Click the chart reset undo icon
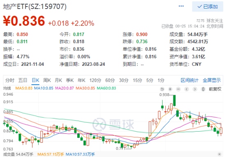Viewport: 226px width, 157px height. tap(162, 89)
